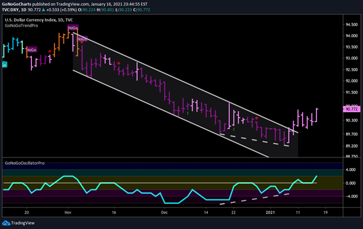Click the open value O:90.224
Screen dimensions: 363x229
[87, 10]
